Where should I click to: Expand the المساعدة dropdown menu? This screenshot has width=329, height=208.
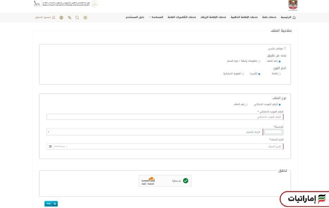tap(156, 17)
